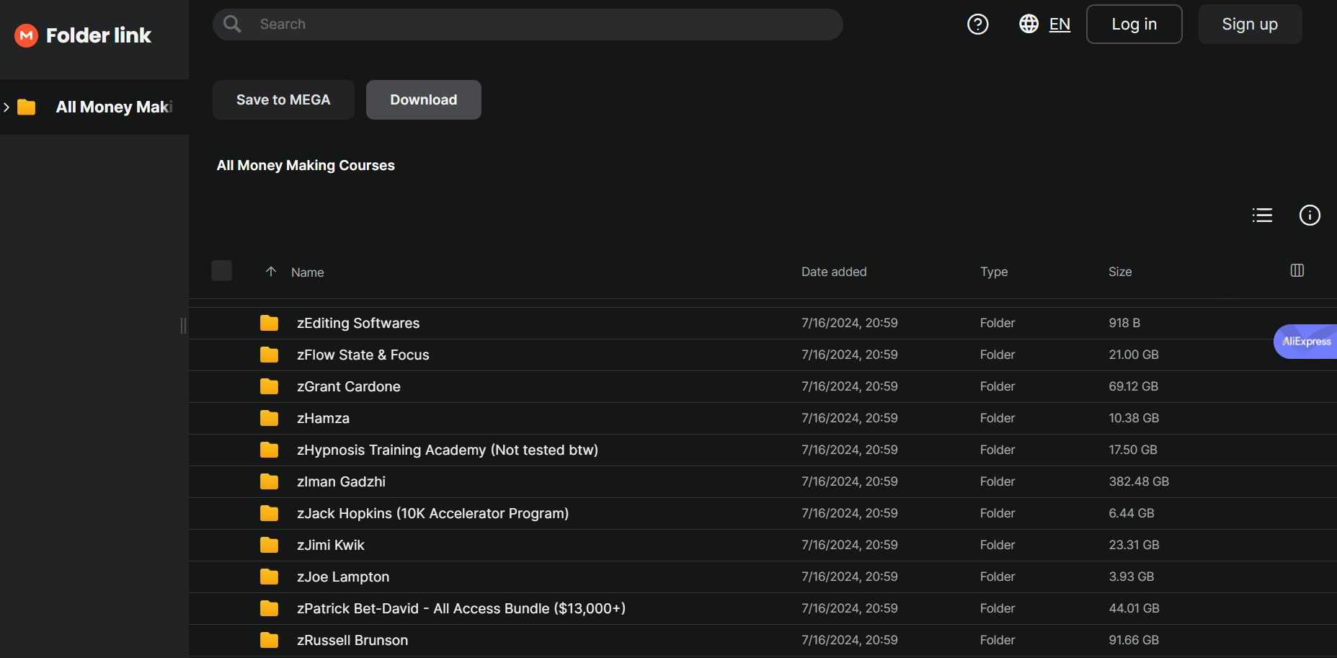Sort by Name column header

pos(307,272)
